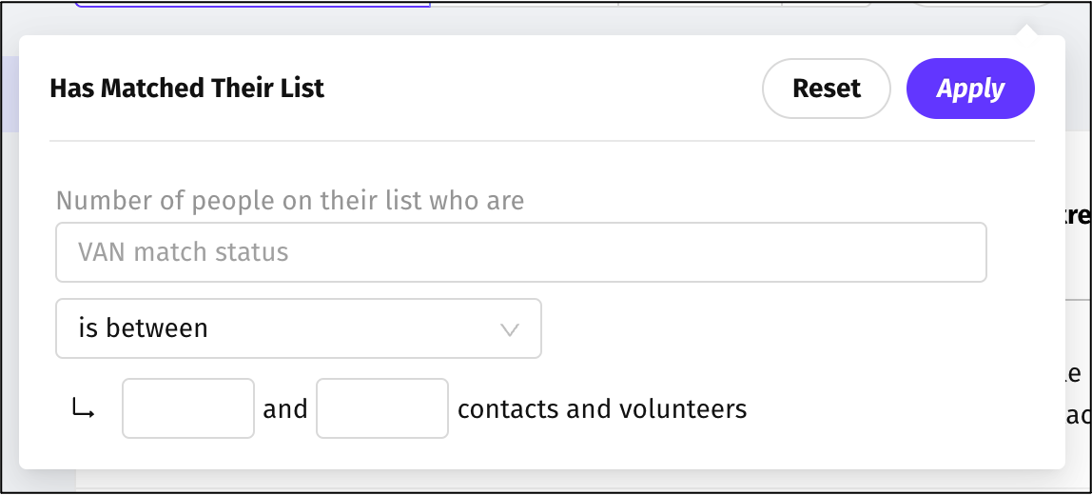Click the 'Has Matched Their List' heading
The height and width of the screenshot is (495, 1092).
(x=186, y=89)
